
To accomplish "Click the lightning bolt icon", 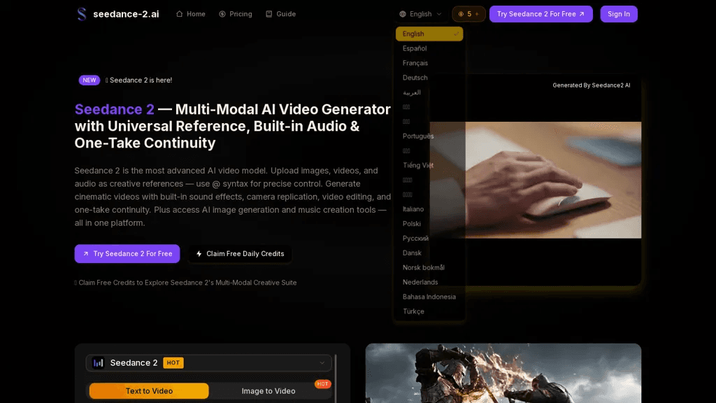I will [x=199, y=253].
